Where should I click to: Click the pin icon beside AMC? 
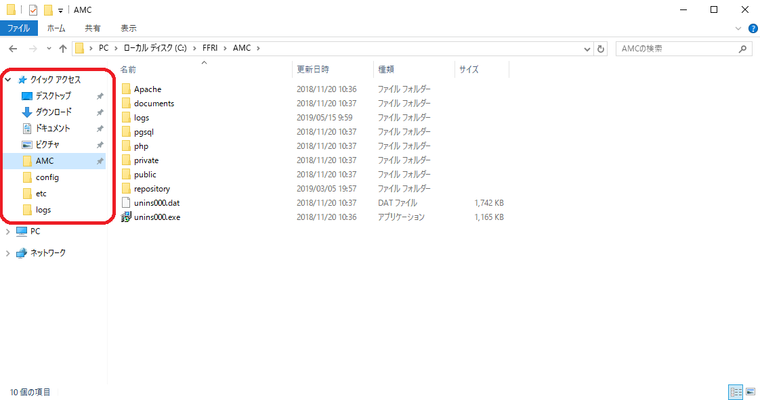click(x=100, y=161)
